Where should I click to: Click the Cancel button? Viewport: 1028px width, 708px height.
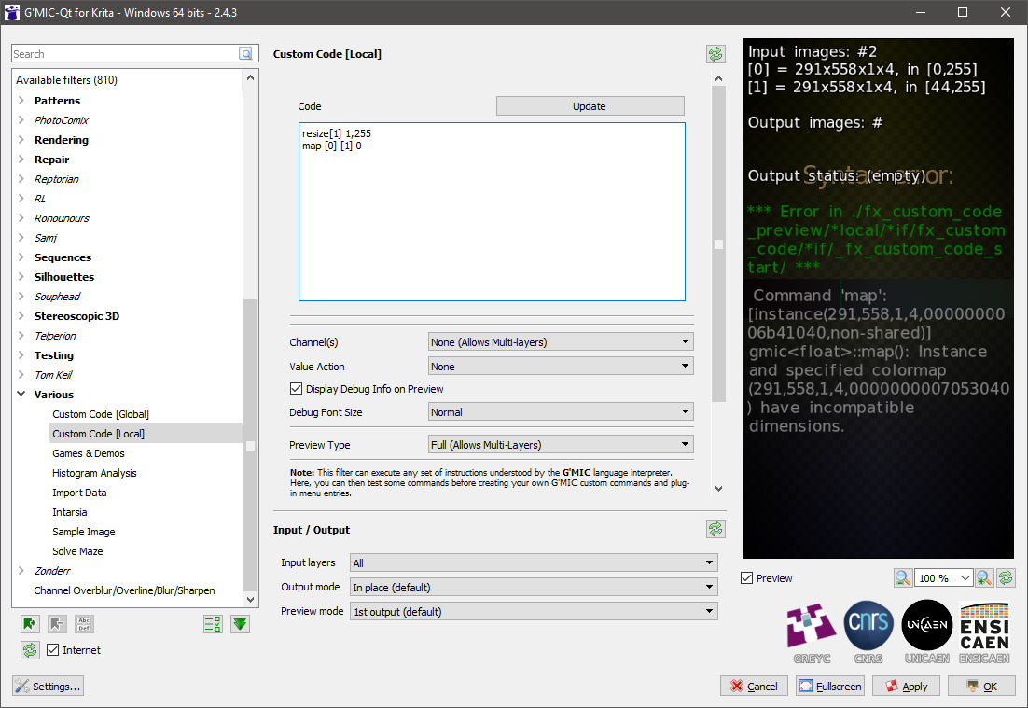click(754, 686)
